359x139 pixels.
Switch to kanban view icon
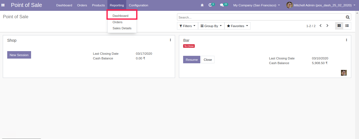click(339, 26)
